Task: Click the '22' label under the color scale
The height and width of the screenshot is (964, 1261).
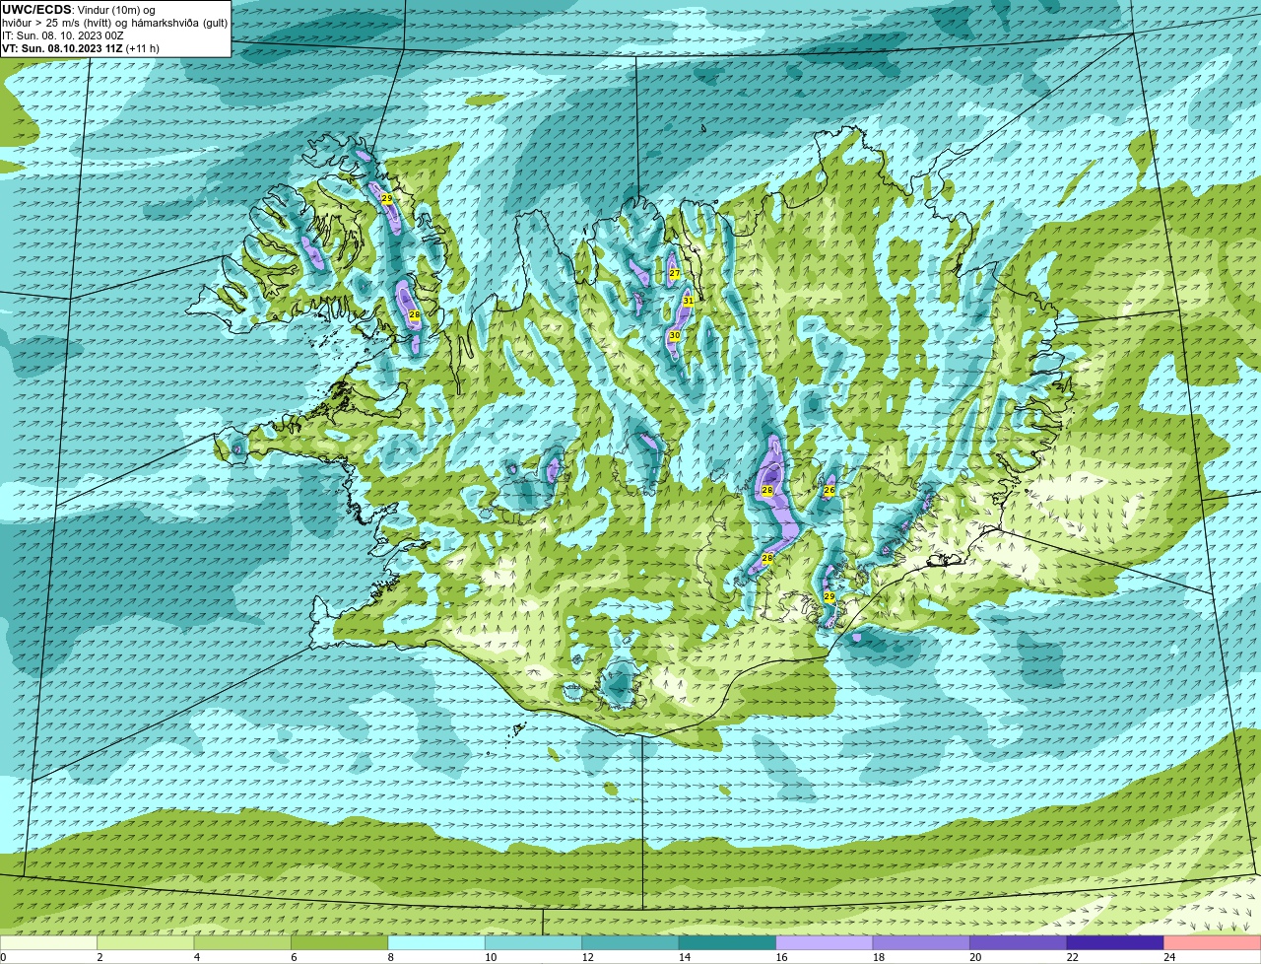Action: pos(1072,957)
